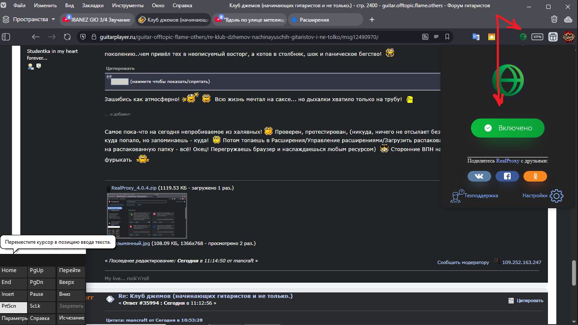
Task: Open the RSS feed icon in address bar
Action: (x=425, y=37)
